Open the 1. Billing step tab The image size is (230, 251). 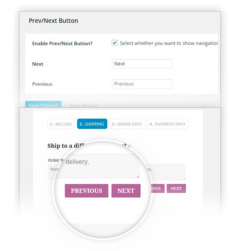(61, 124)
